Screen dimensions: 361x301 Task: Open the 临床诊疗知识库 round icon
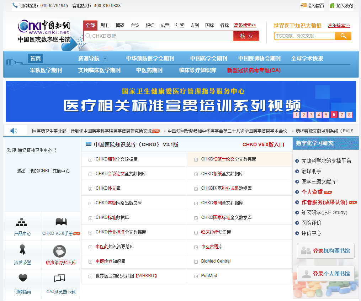click(60, 251)
